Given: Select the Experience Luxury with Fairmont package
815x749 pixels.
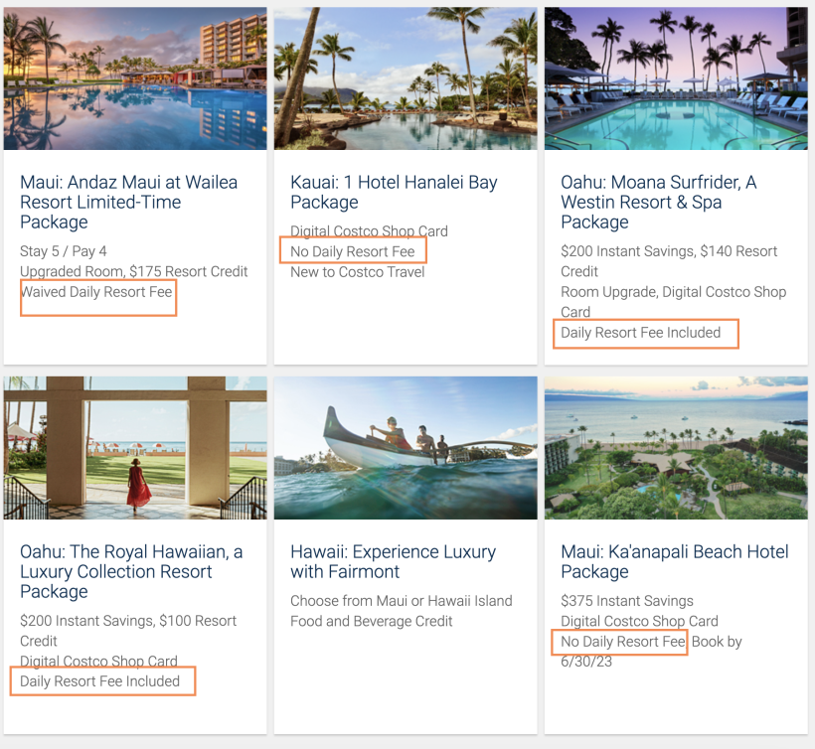Looking at the screenshot, I should (391, 561).
